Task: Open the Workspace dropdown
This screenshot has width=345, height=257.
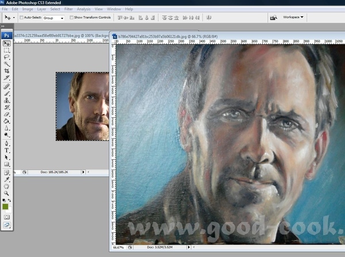Action: click(x=293, y=17)
